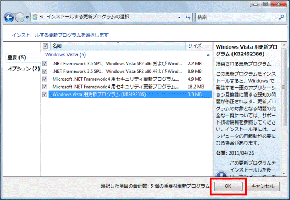Click the 3.3 MB size value
Image resolution: width=290 pixels, height=200 pixels.
[195, 94]
